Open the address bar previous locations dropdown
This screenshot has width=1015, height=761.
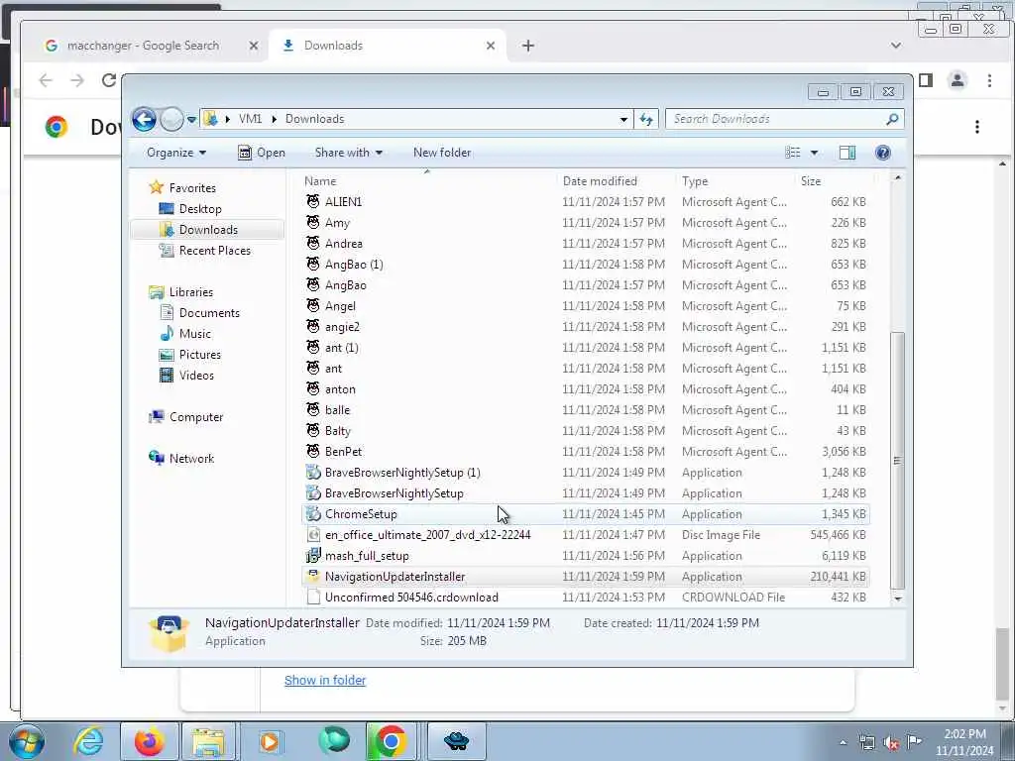(x=623, y=119)
